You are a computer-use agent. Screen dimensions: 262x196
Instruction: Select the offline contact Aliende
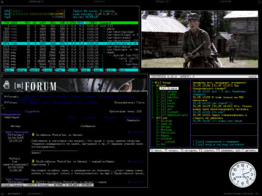pos(166,121)
